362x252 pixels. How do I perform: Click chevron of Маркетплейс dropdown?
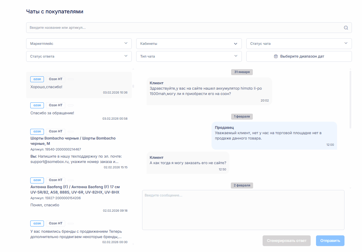coord(126,43)
